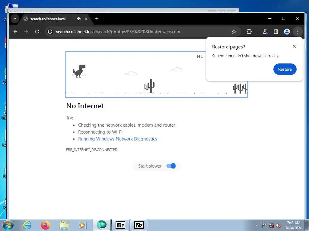Minimize the Supermium browser window

[270, 18]
